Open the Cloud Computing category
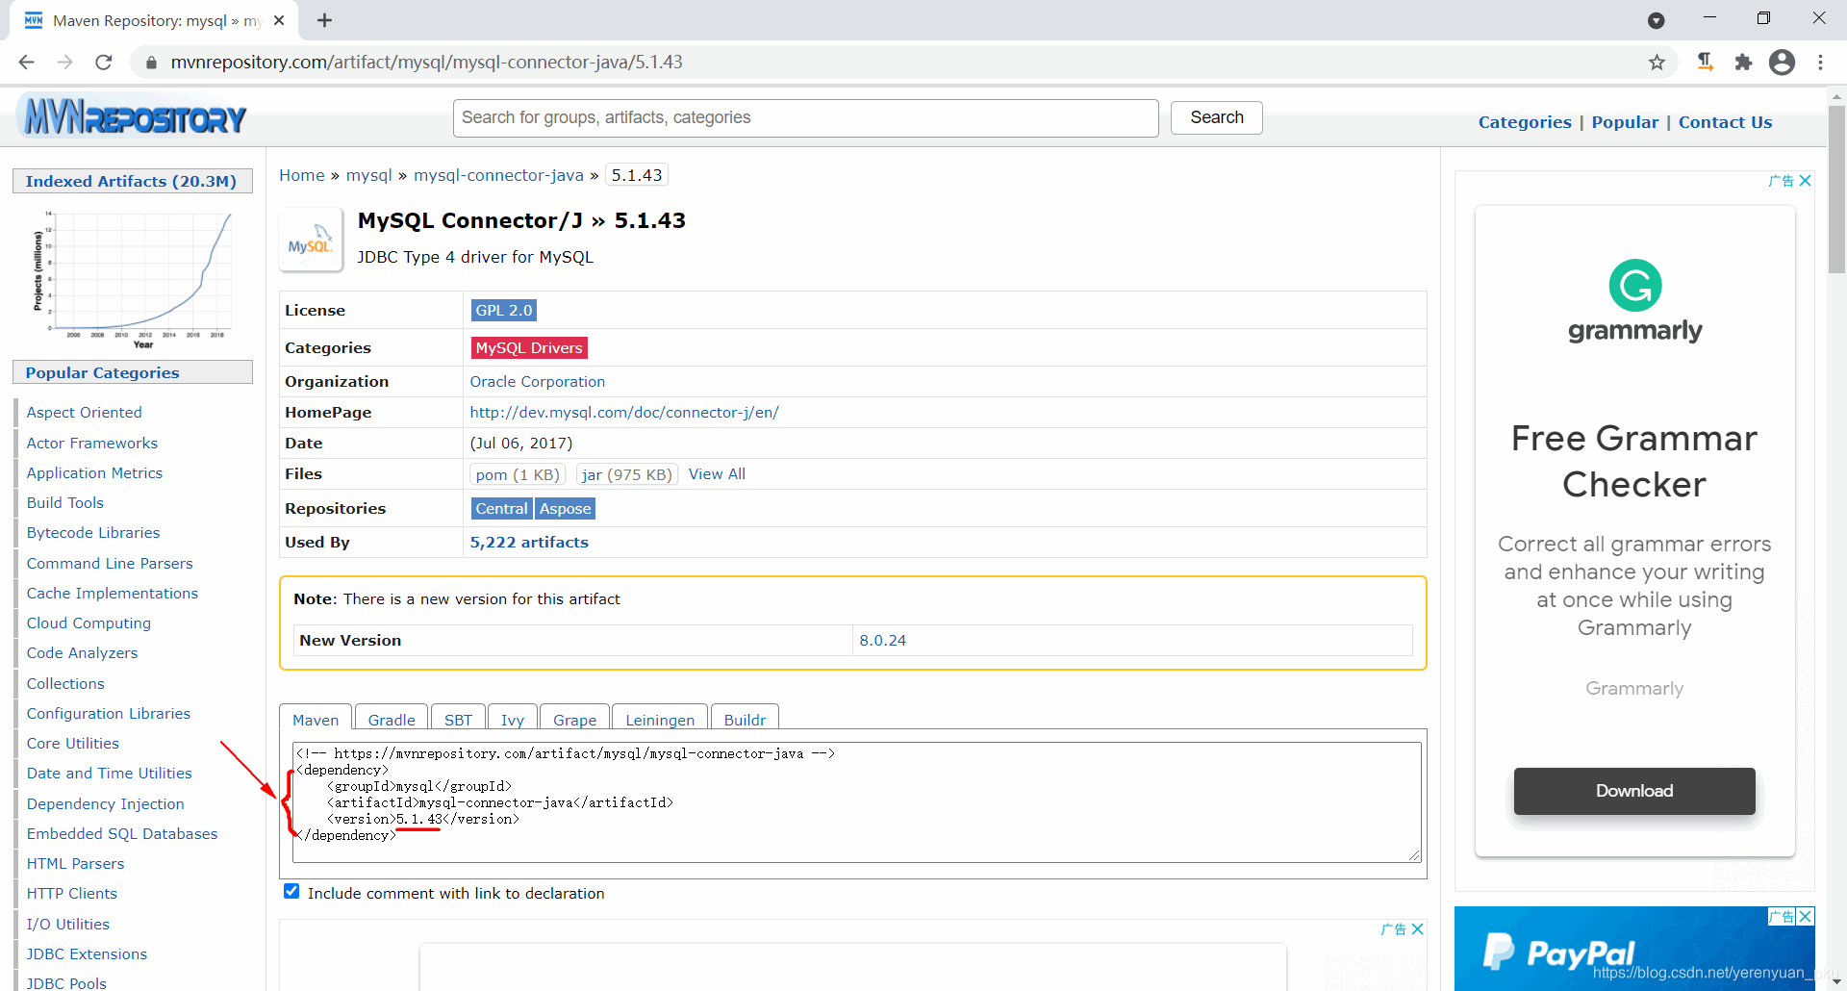The width and height of the screenshot is (1847, 991). [x=89, y=623]
